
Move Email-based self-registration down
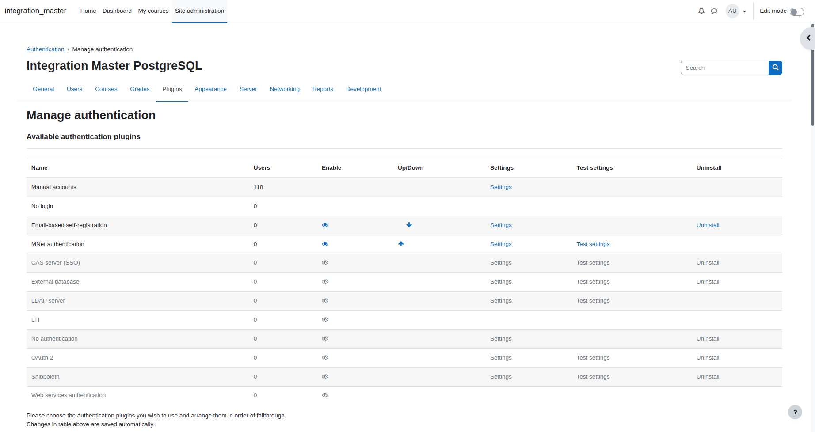point(409,225)
